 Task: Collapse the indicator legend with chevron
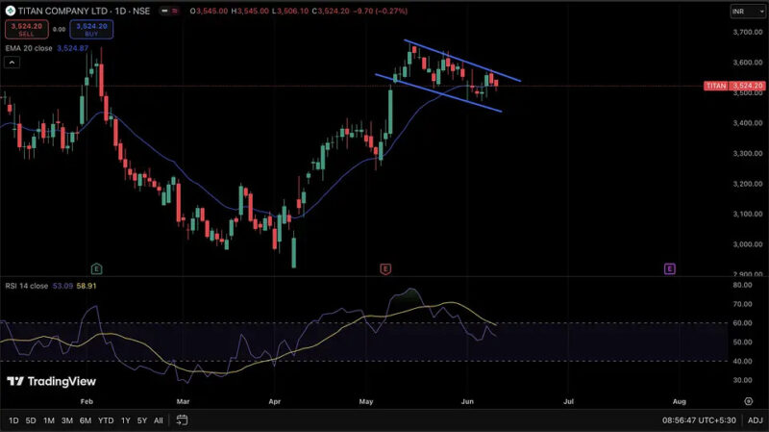click(x=12, y=63)
